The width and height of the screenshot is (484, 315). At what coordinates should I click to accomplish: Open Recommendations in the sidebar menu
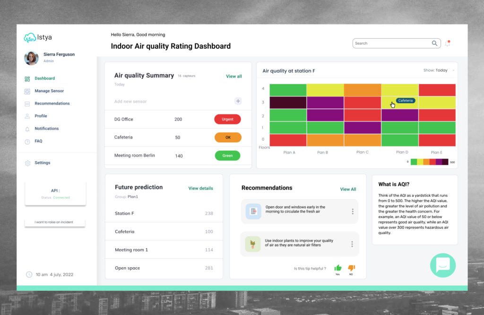(52, 104)
